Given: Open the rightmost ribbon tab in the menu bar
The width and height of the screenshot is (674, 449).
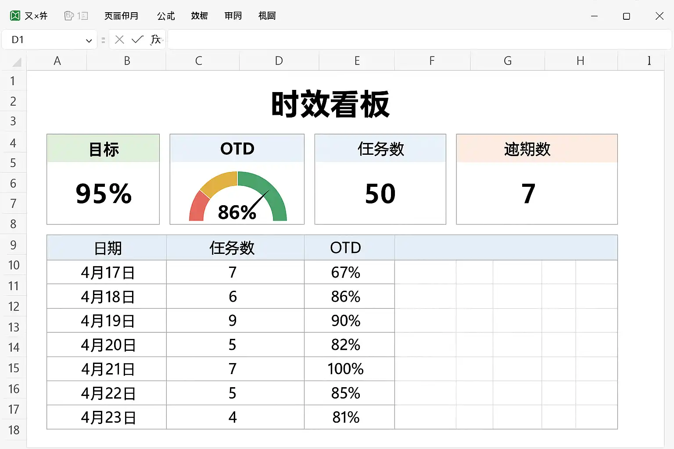Looking at the screenshot, I should click(x=267, y=16).
